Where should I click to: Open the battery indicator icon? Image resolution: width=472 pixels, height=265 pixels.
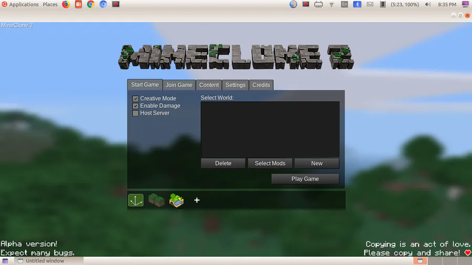[383, 4]
